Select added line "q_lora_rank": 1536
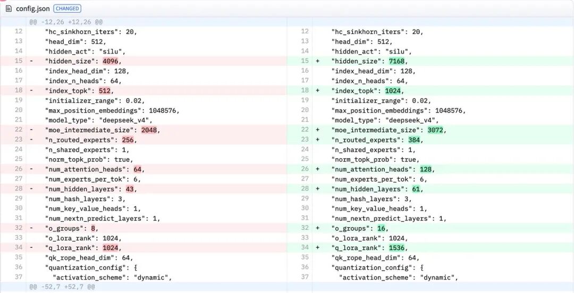The image size is (574, 293). 430,248
